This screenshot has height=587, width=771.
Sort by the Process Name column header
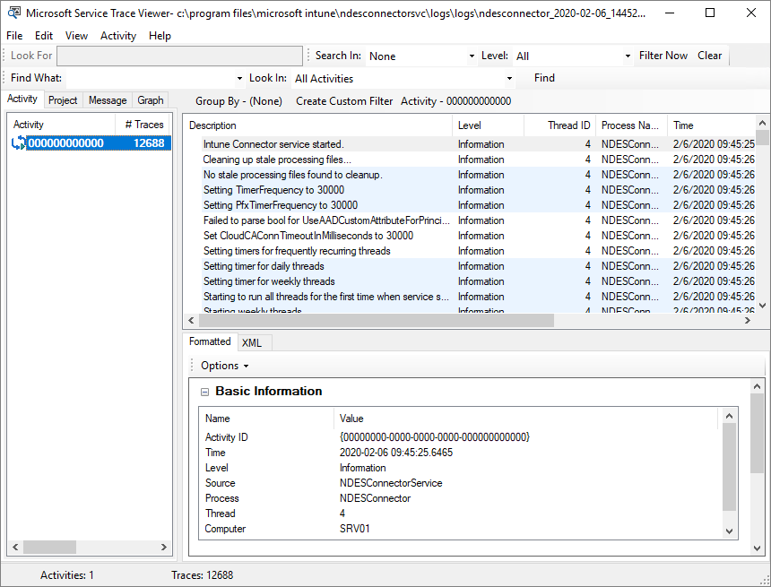[632, 125]
